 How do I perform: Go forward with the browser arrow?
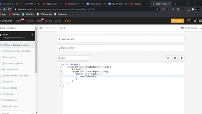coord(4,9)
